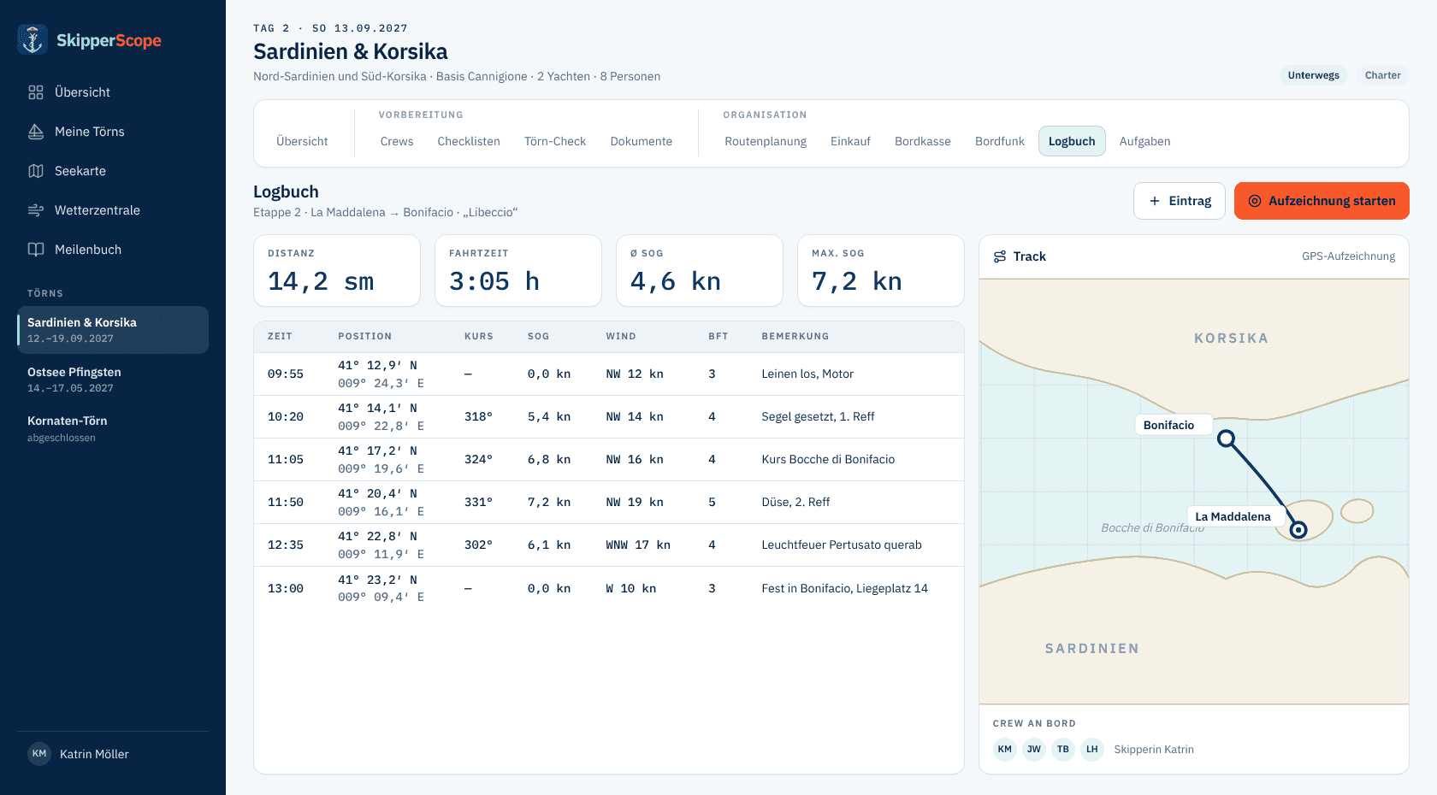Open Meine Törns via sailboat icon
The image size is (1437, 795).
tap(36, 132)
